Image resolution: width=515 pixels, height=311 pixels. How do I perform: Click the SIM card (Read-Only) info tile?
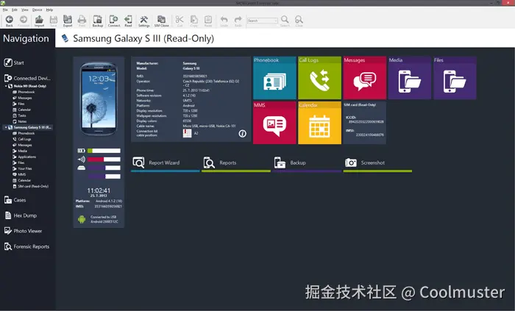pyautogui.click(x=365, y=123)
